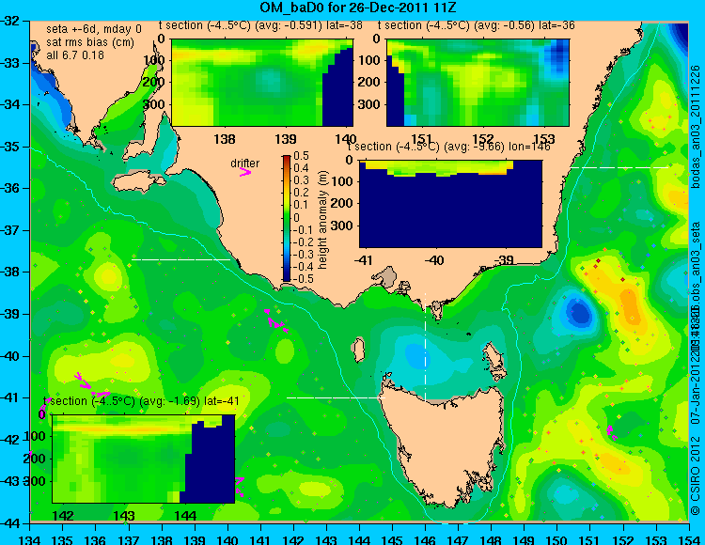Screen dimensions: 705x545
Task: Select the t section title for lon=146
Action: (x=449, y=147)
